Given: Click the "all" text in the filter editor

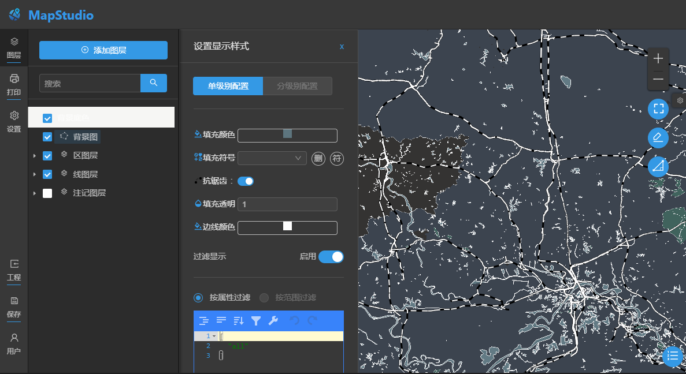Looking at the screenshot, I should (238, 346).
